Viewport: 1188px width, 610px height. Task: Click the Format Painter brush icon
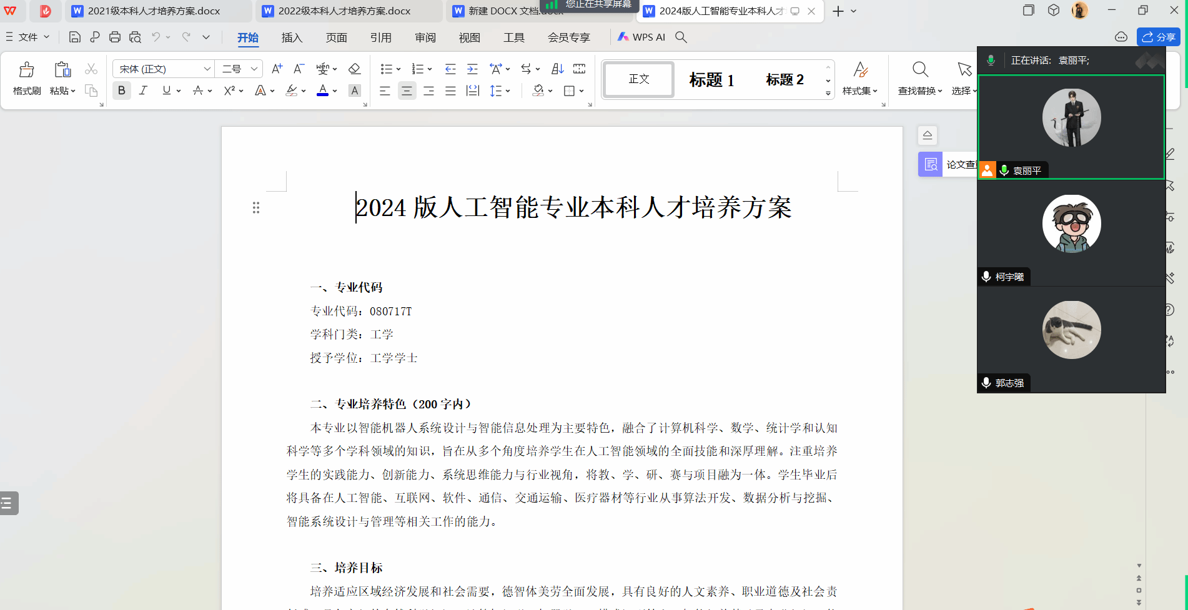(26, 69)
